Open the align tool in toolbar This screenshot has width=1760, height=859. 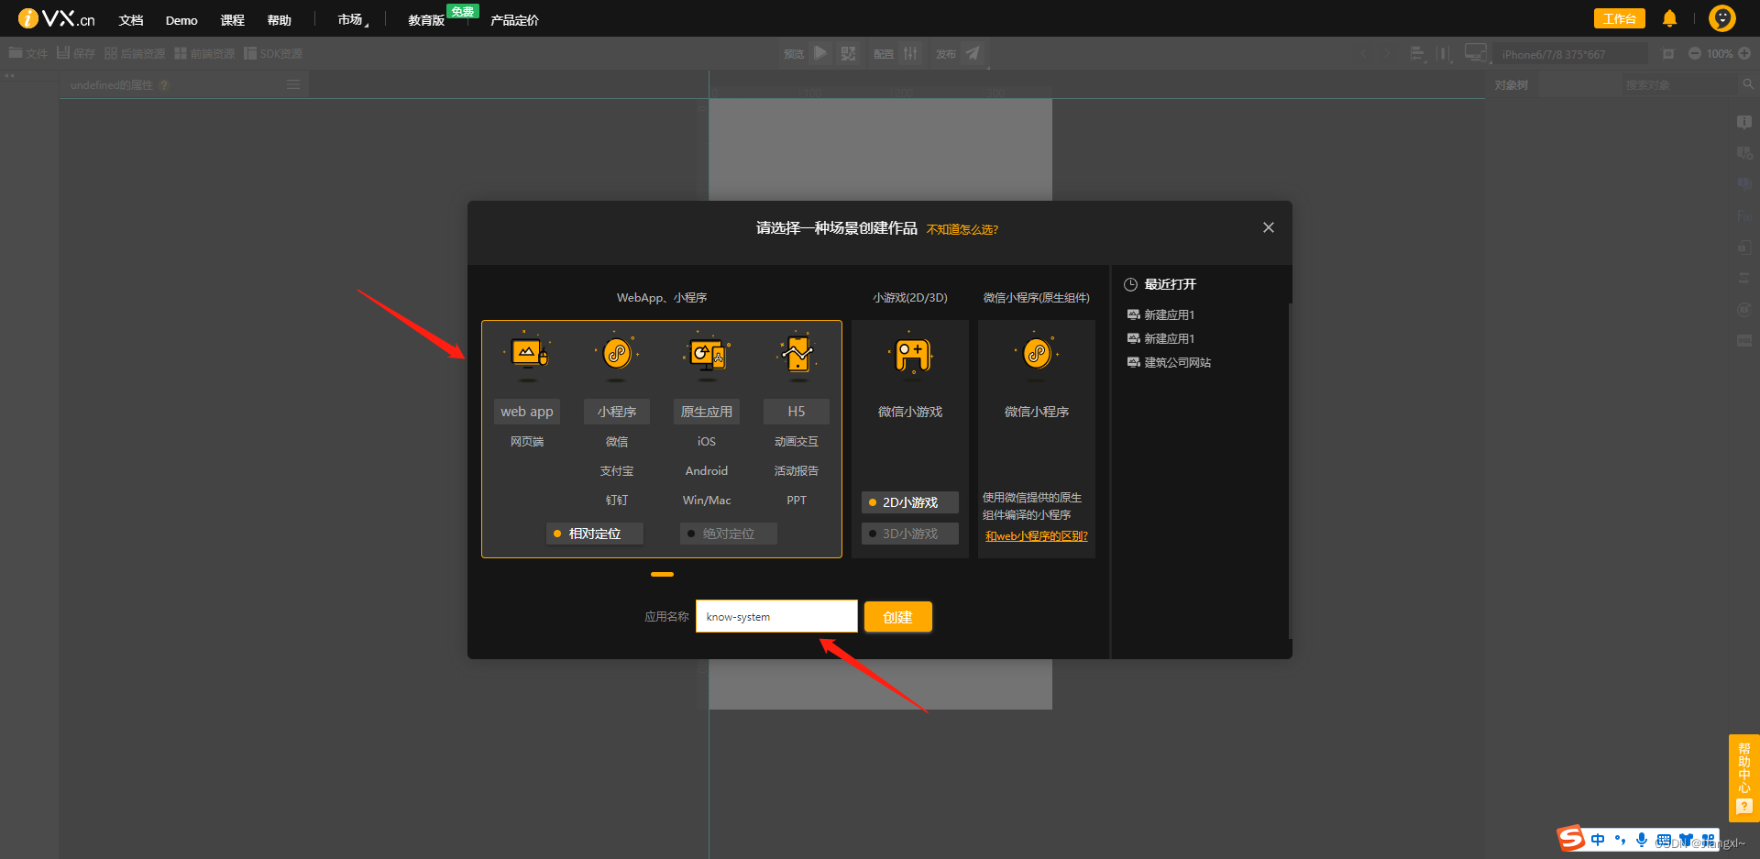coord(1417,53)
